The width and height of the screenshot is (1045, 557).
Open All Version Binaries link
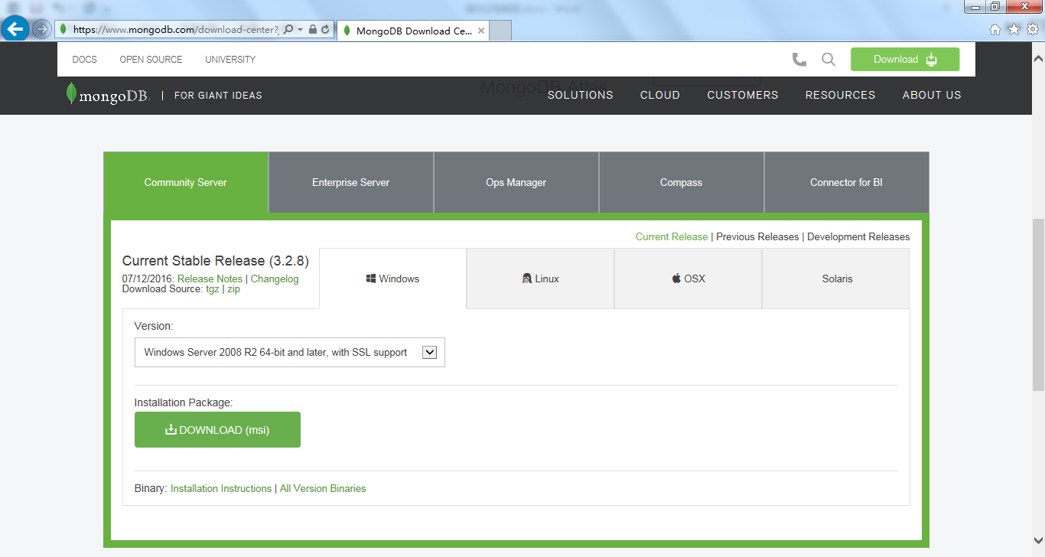323,488
